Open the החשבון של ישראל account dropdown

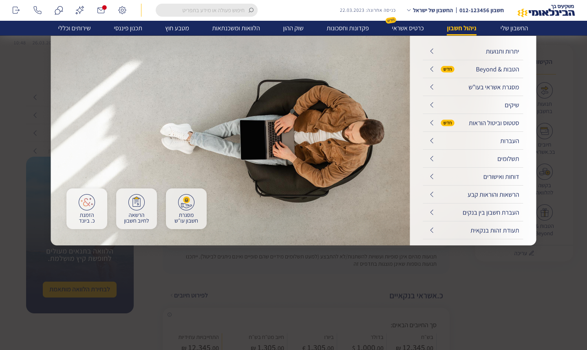click(430, 10)
